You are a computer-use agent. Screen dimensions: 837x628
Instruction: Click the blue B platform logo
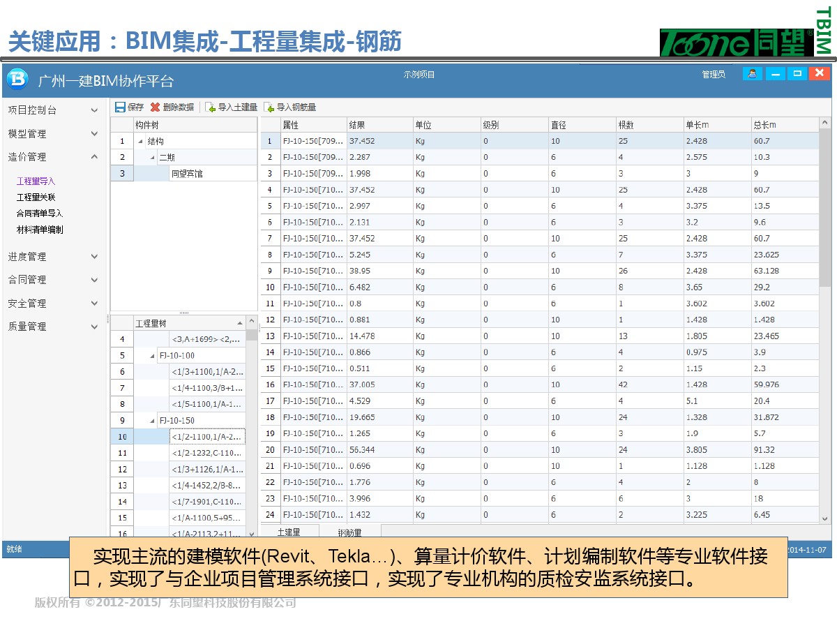(17, 78)
